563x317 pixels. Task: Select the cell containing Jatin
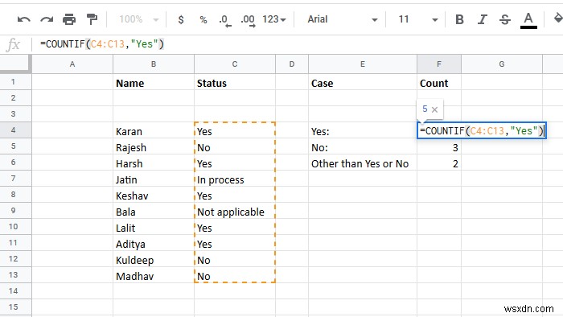click(154, 179)
